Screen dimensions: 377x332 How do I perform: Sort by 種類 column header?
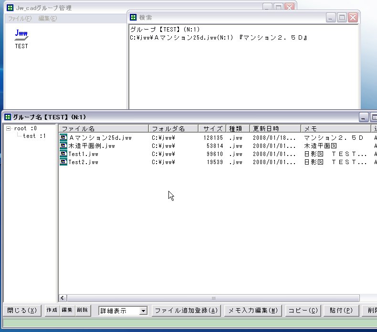(238, 129)
